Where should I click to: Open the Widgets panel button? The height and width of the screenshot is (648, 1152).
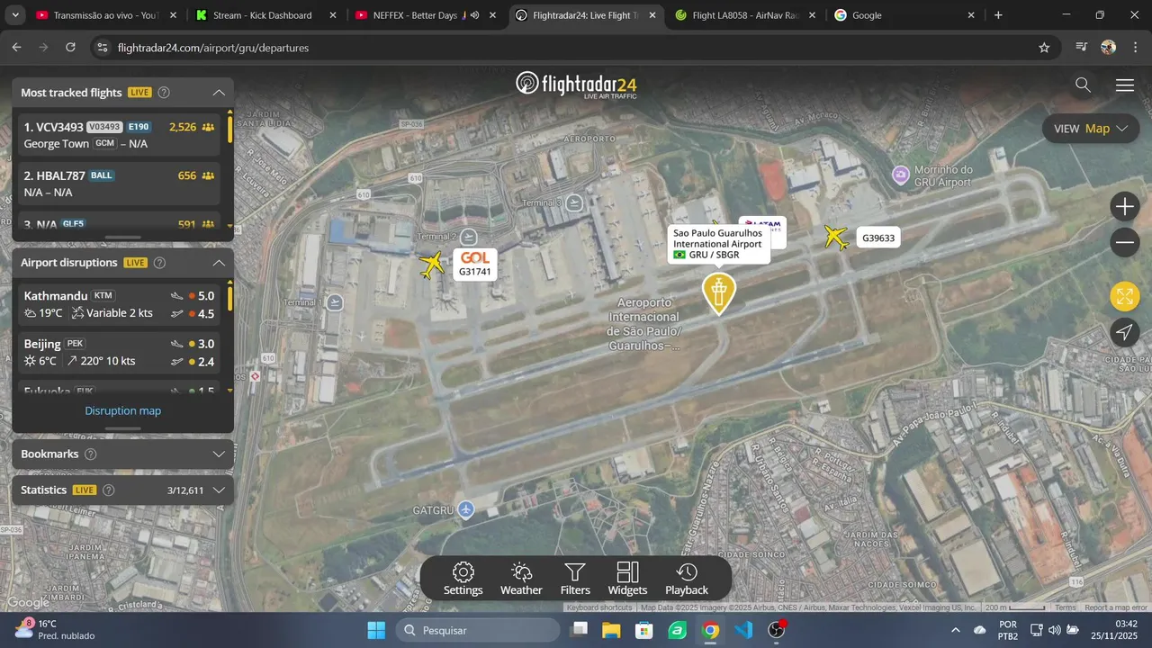tap(627, 579)
